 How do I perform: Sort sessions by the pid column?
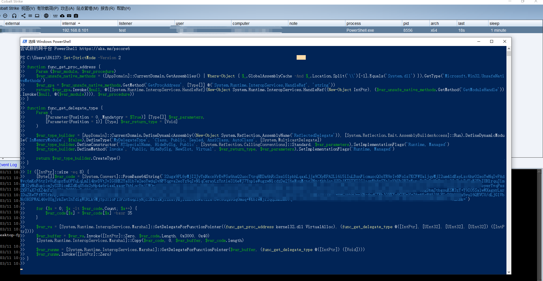[x=416, y=23]
